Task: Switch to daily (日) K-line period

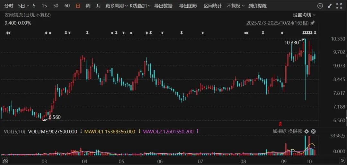Action: tap(78, 6)
